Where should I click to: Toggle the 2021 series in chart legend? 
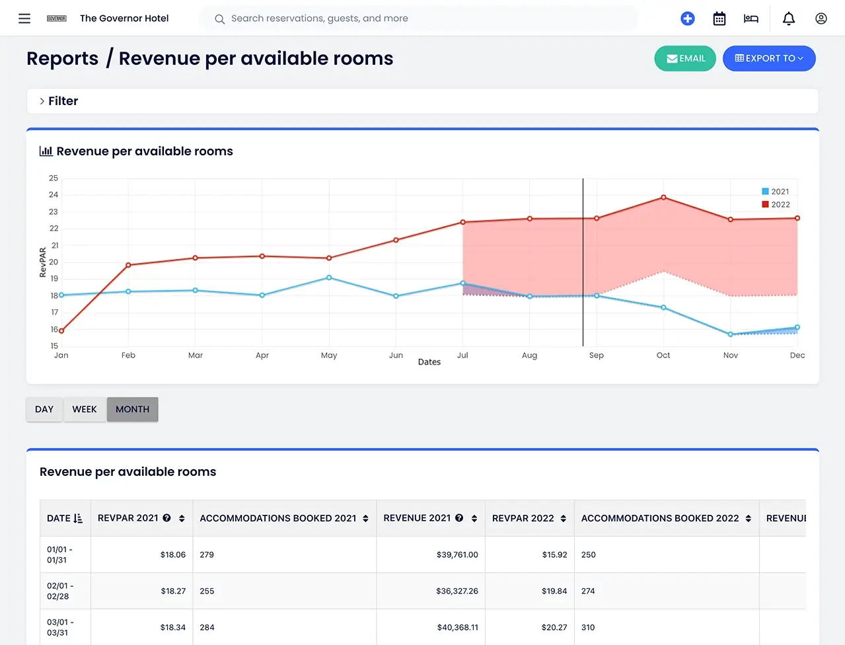coord(775,192)
